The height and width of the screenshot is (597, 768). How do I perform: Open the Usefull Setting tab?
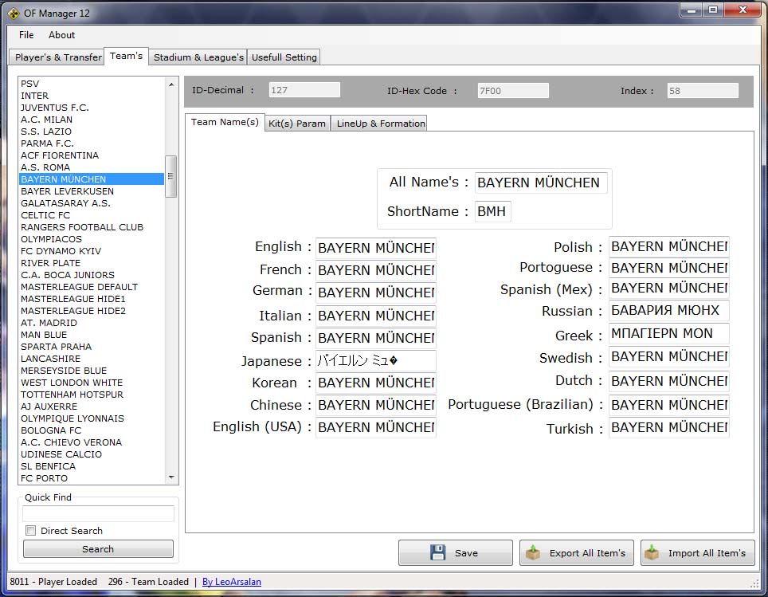point(284,57)
